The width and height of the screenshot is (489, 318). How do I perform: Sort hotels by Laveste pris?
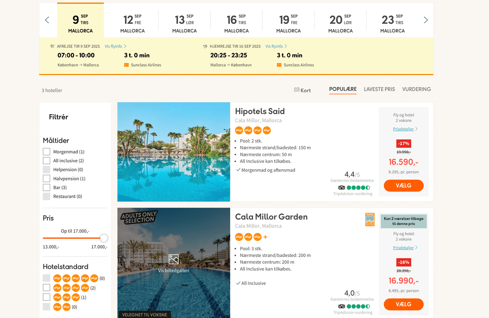coord(379,89)
